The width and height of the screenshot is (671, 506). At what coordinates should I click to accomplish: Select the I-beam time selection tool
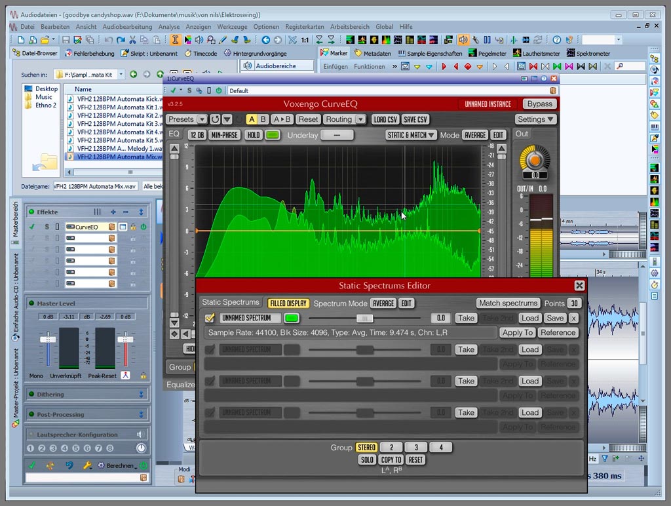(174, 40)
